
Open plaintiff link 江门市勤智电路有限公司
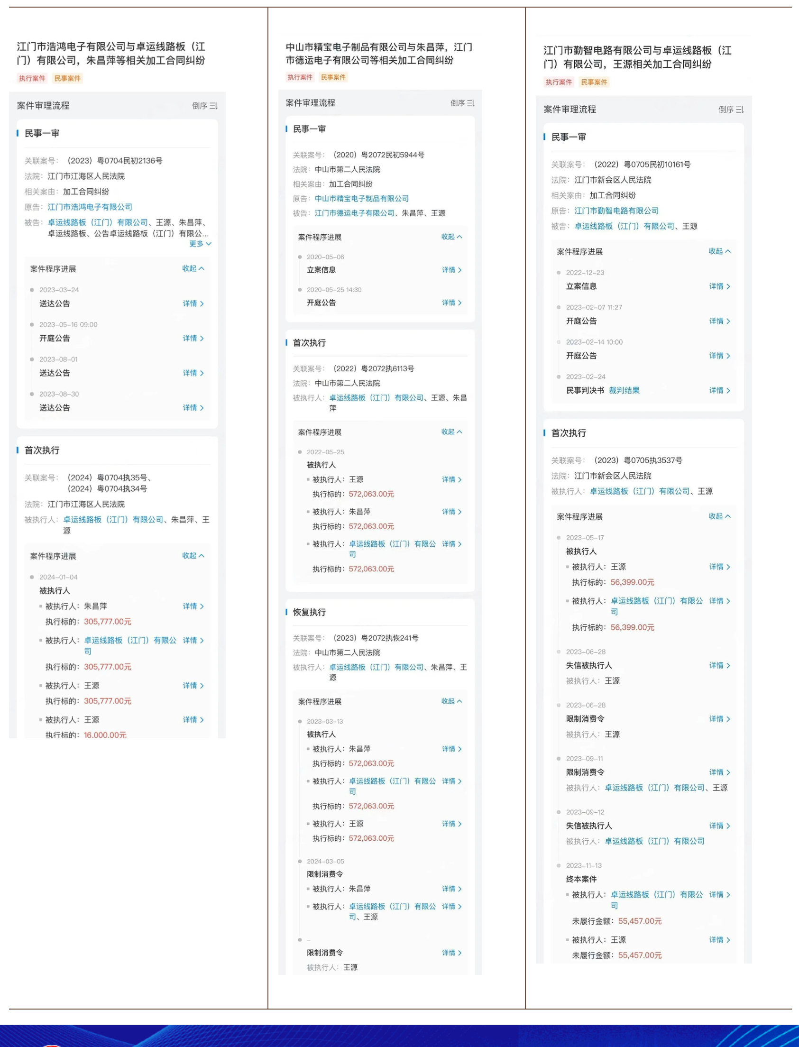click(x=616, y=211)
